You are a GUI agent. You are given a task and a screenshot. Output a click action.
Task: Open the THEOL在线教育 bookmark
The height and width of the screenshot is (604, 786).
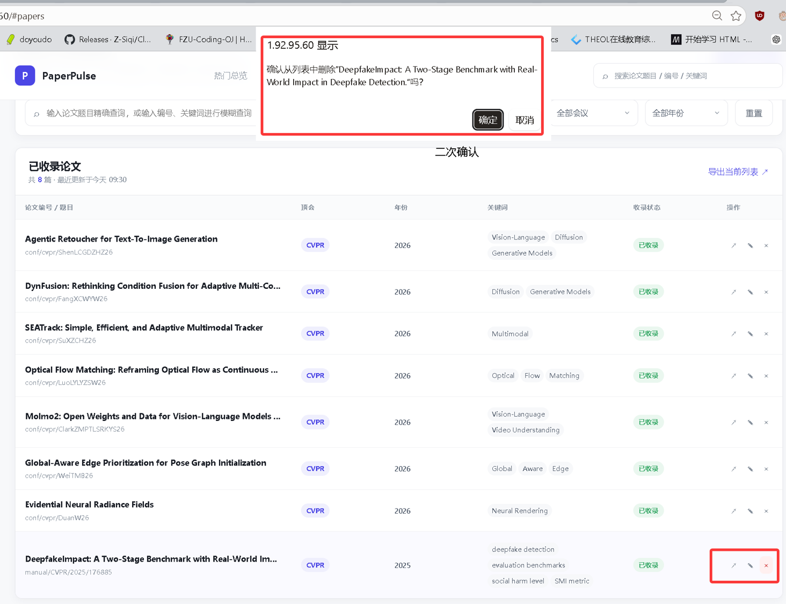coord(614,39)
